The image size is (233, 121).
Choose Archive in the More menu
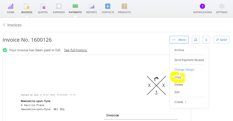(x=179, y=50)
